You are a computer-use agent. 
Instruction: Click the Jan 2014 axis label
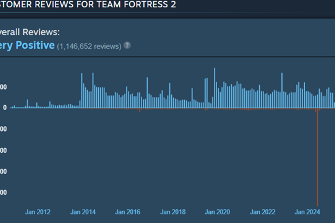[x=83, y=212]
